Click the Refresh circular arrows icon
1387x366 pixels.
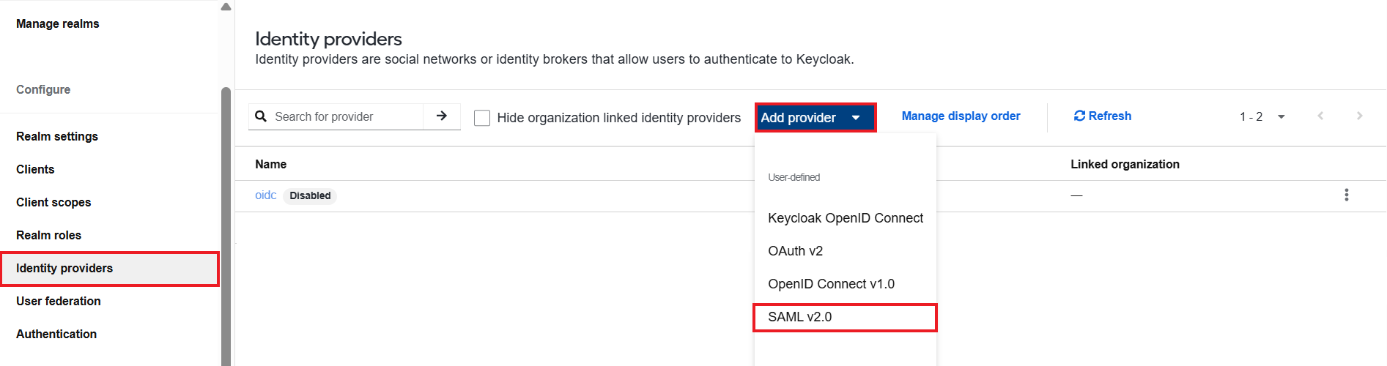1079,116
